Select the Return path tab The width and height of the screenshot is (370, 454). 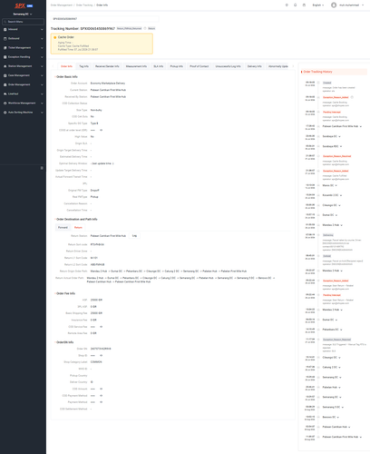click(x=78, y=228)
